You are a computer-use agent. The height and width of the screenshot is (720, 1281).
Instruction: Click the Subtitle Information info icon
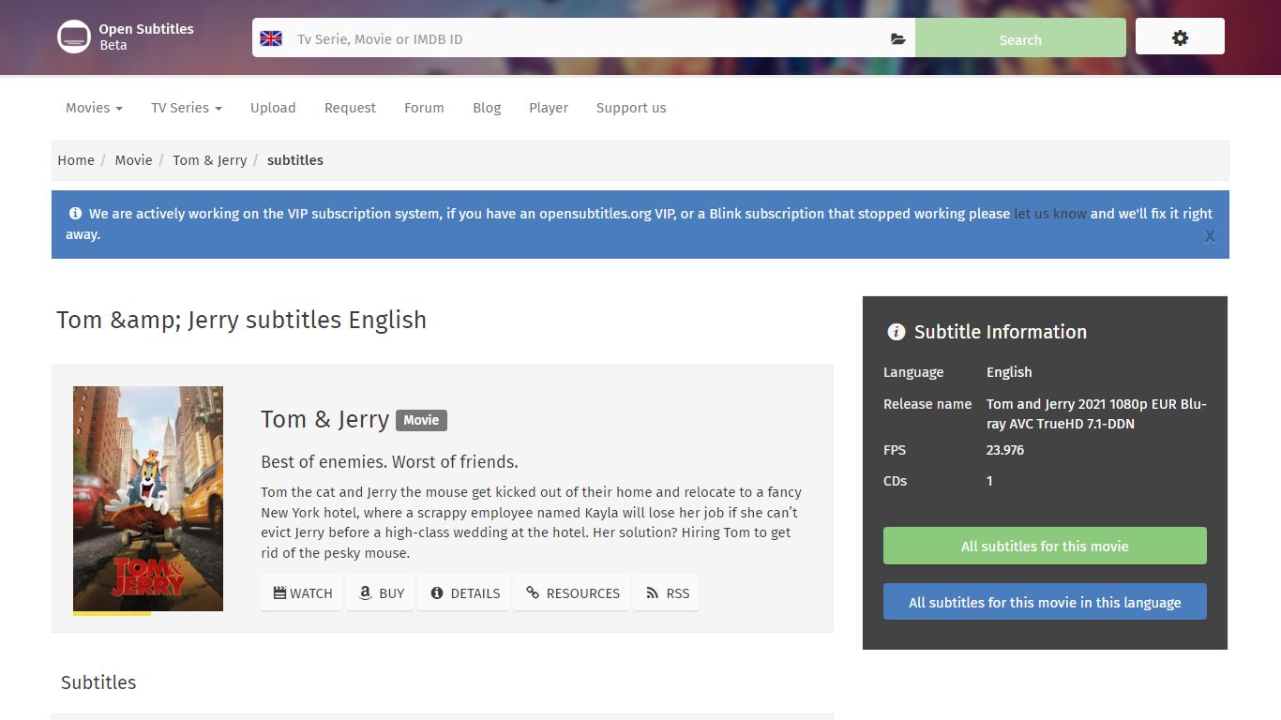[897, 332]
